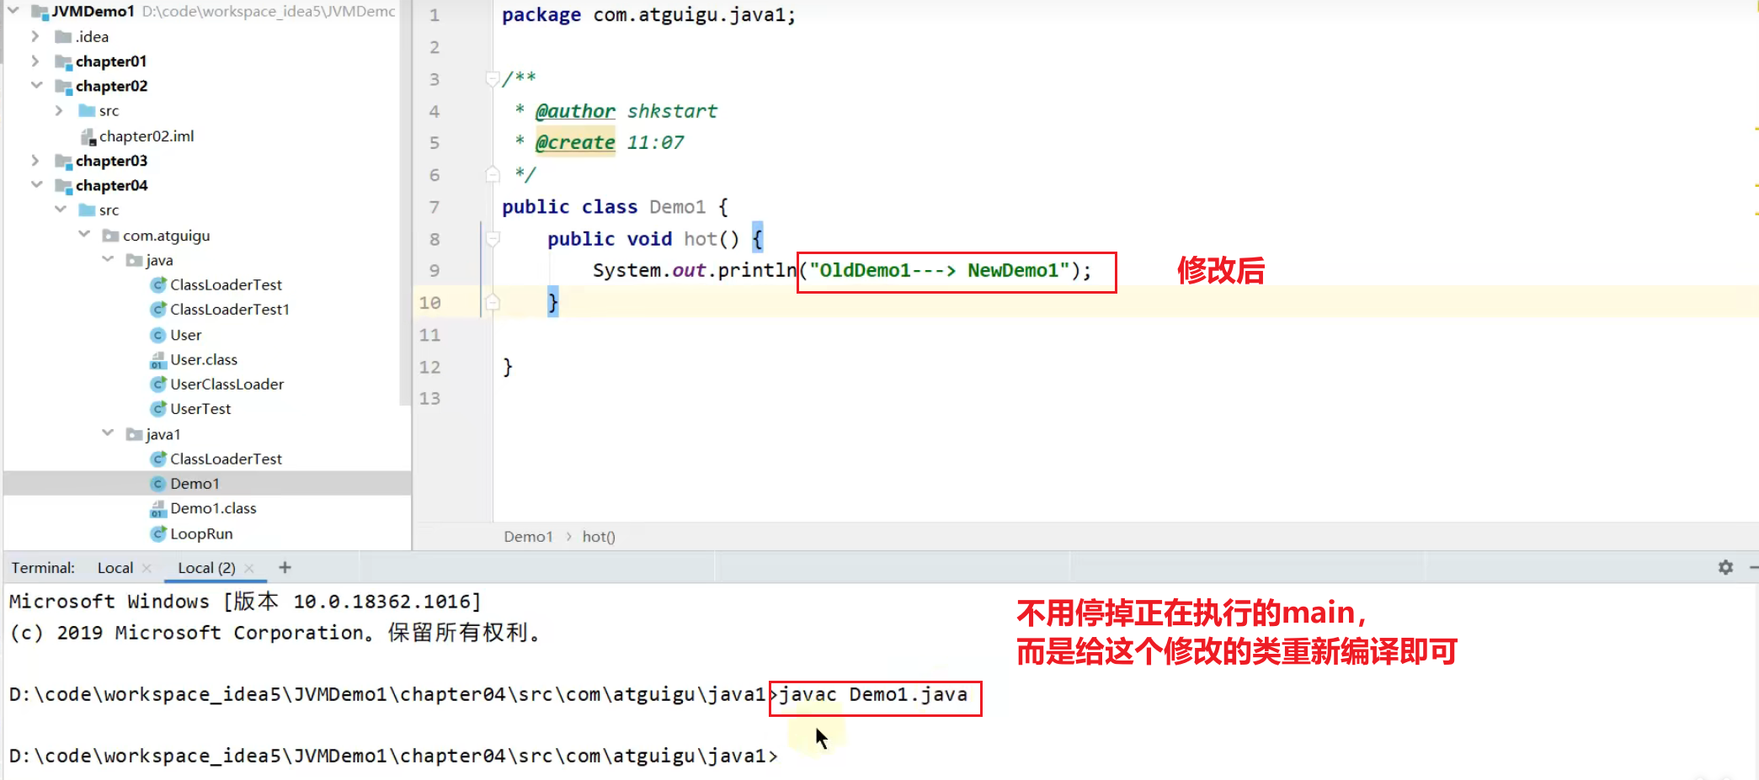Expand the src folder under chapter02
The height and width of the screenshot is (780, 1759).
pyautogui.click(x=59, y=110)
